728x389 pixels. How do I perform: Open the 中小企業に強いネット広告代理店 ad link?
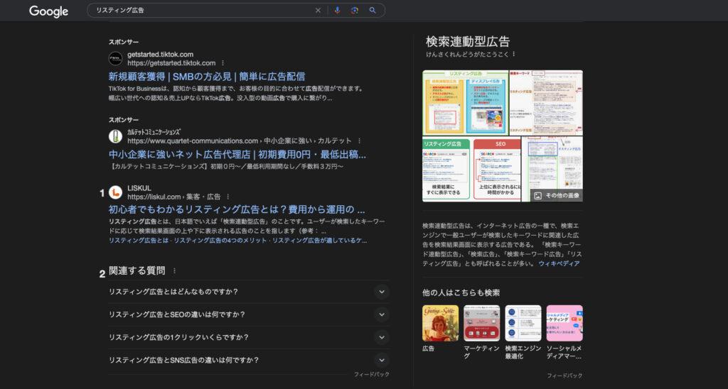pyautogui.click(x=237, y=154)
